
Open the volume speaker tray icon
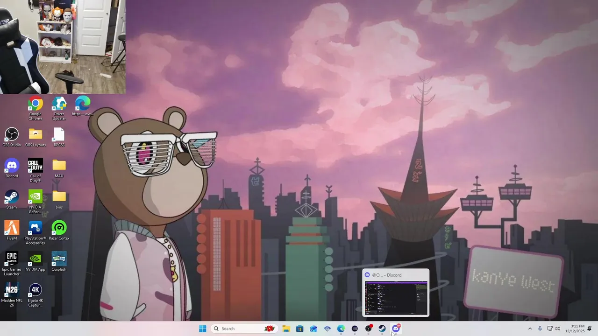point(557,329)
